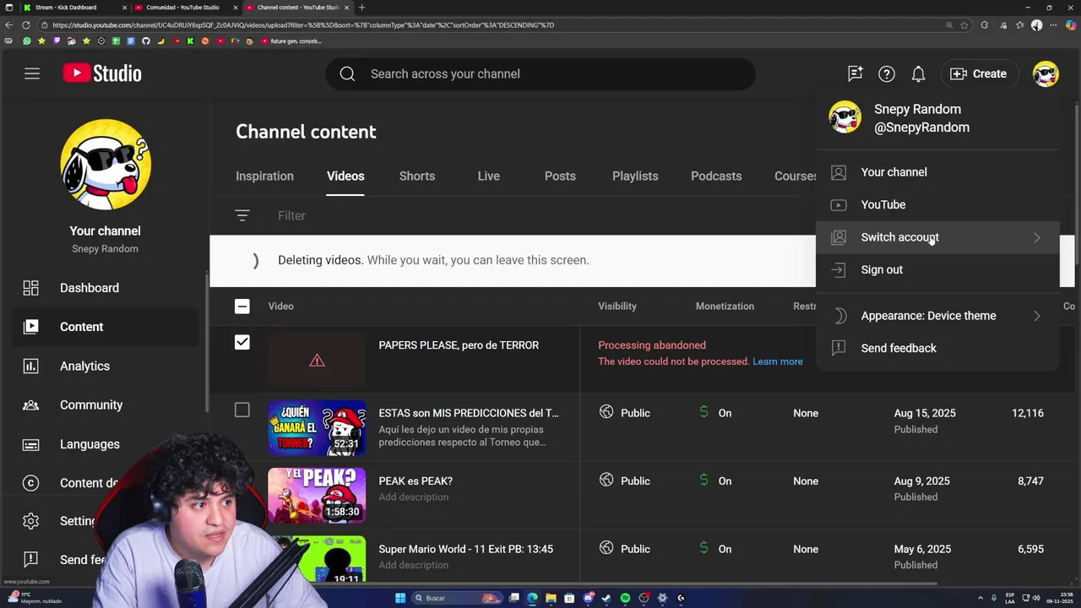Click the search magnifier icon
The image size is (1081, 608).
pyautogui.click(x=347, y=73)
